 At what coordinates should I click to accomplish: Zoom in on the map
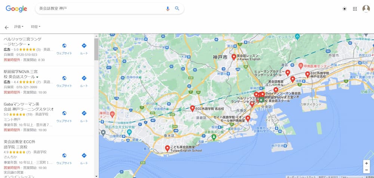pyautogui.click(x=367, y=163)
